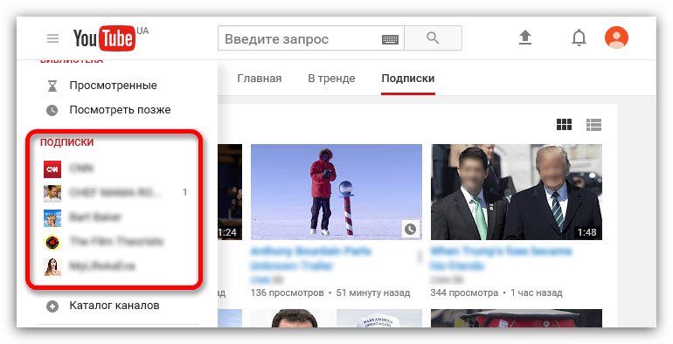Viewport: 673px width, 344px height.
Task: Open the account avatar menu
Action: tap(616, 38)
